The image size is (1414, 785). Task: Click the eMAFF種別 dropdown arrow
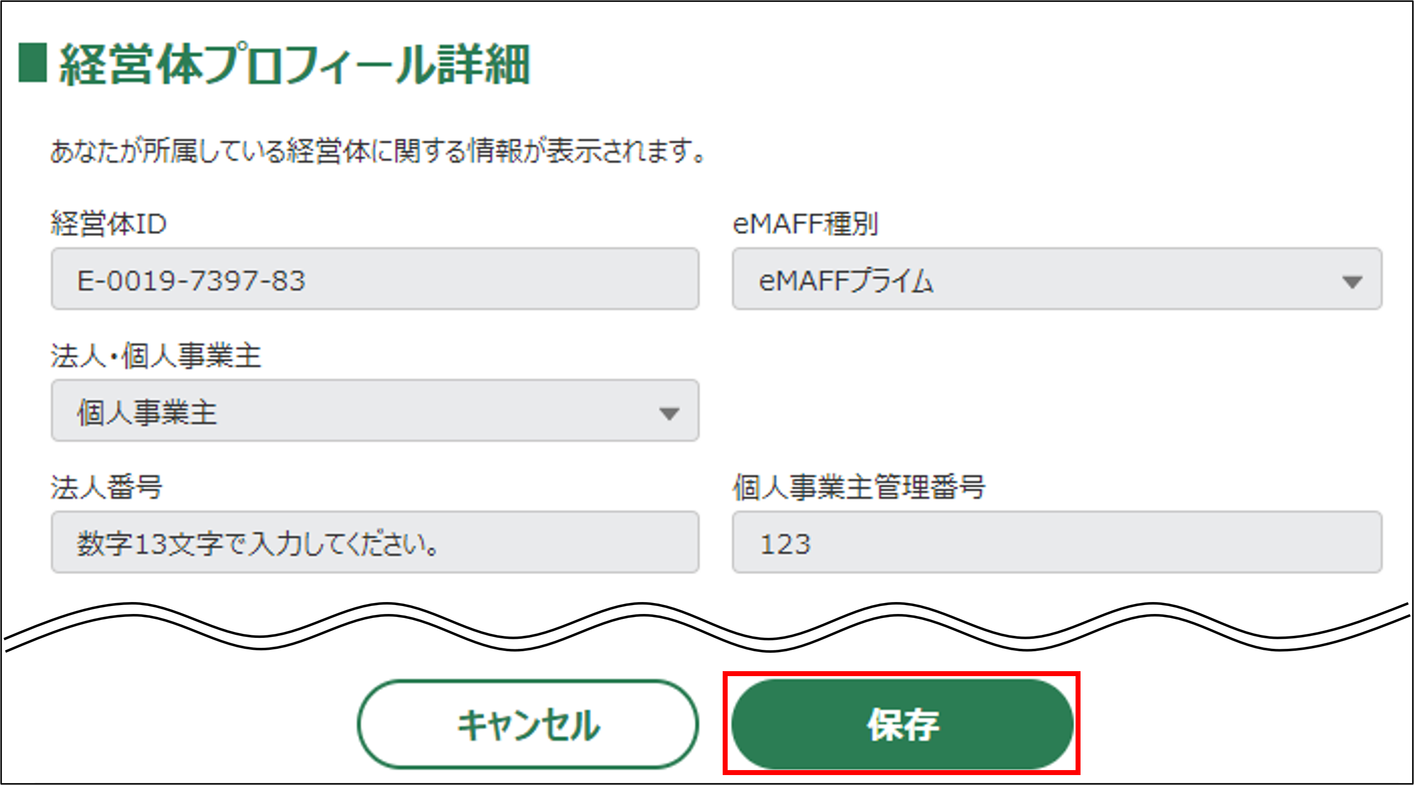[1352, 282]
